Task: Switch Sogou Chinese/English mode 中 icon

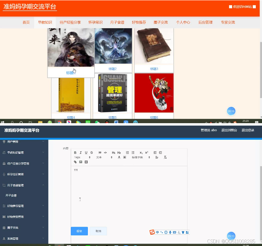Action: point(157,232)
